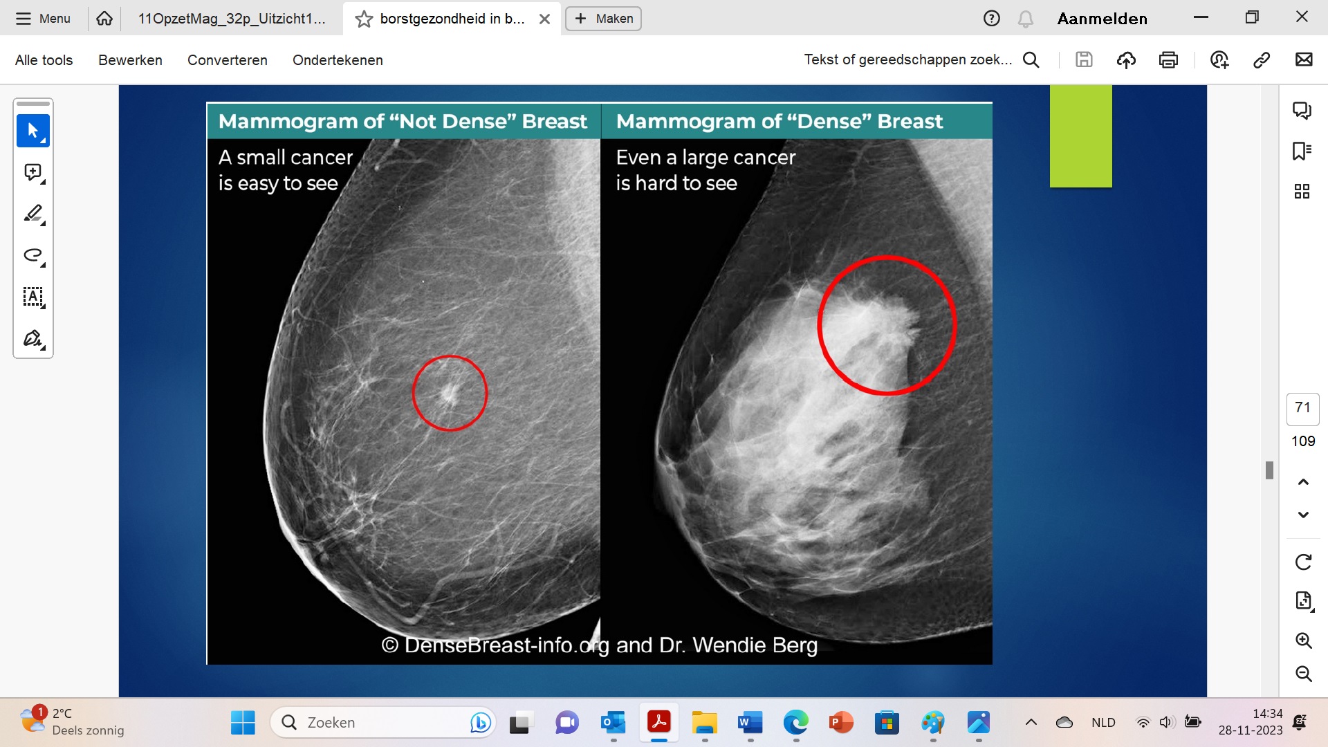
Task: Open the Converteren menu
Action: (227, 60)
